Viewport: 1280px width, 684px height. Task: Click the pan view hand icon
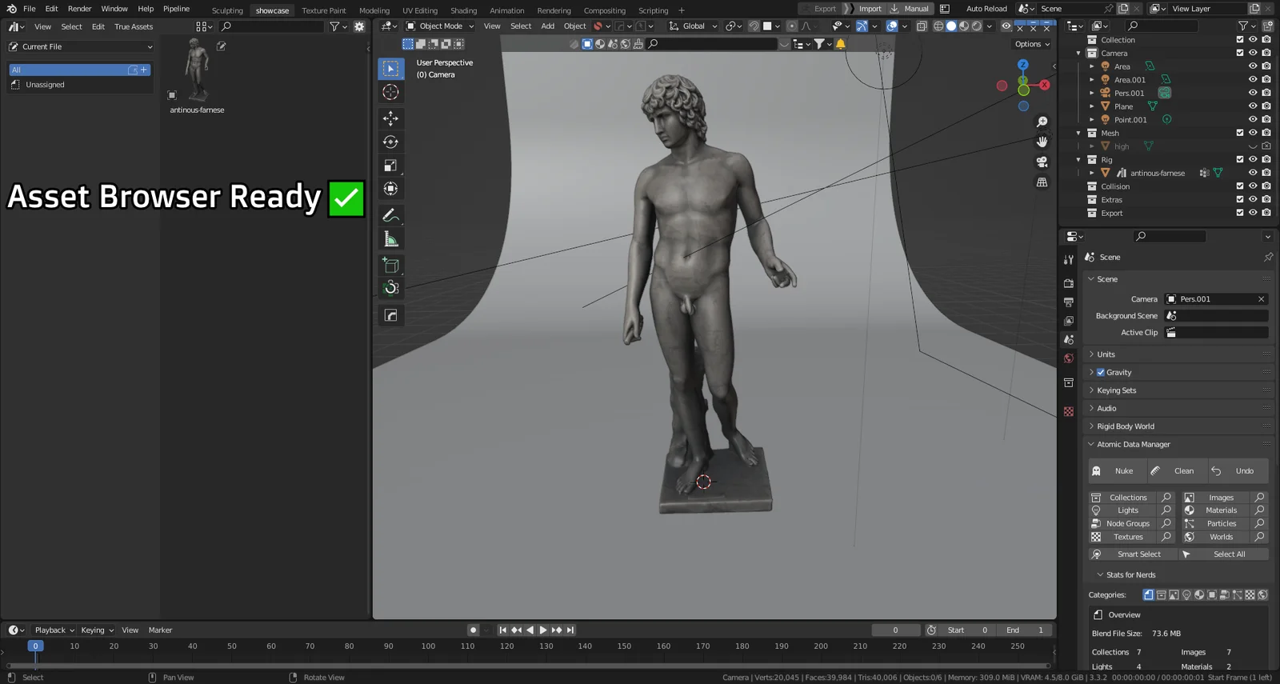[1042, 142]
